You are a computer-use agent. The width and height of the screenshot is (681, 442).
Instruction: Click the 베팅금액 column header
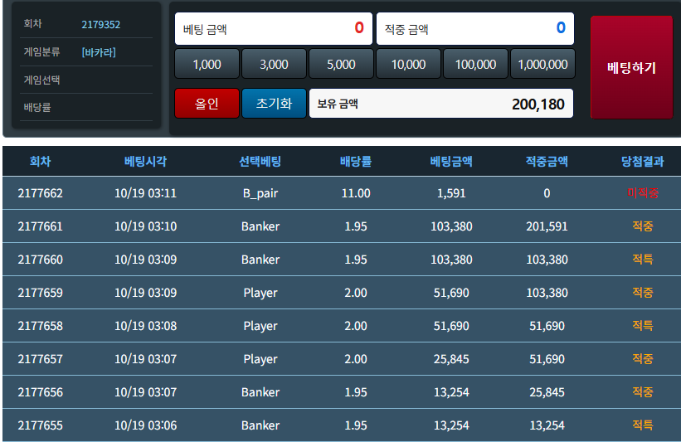click(451, 162)
